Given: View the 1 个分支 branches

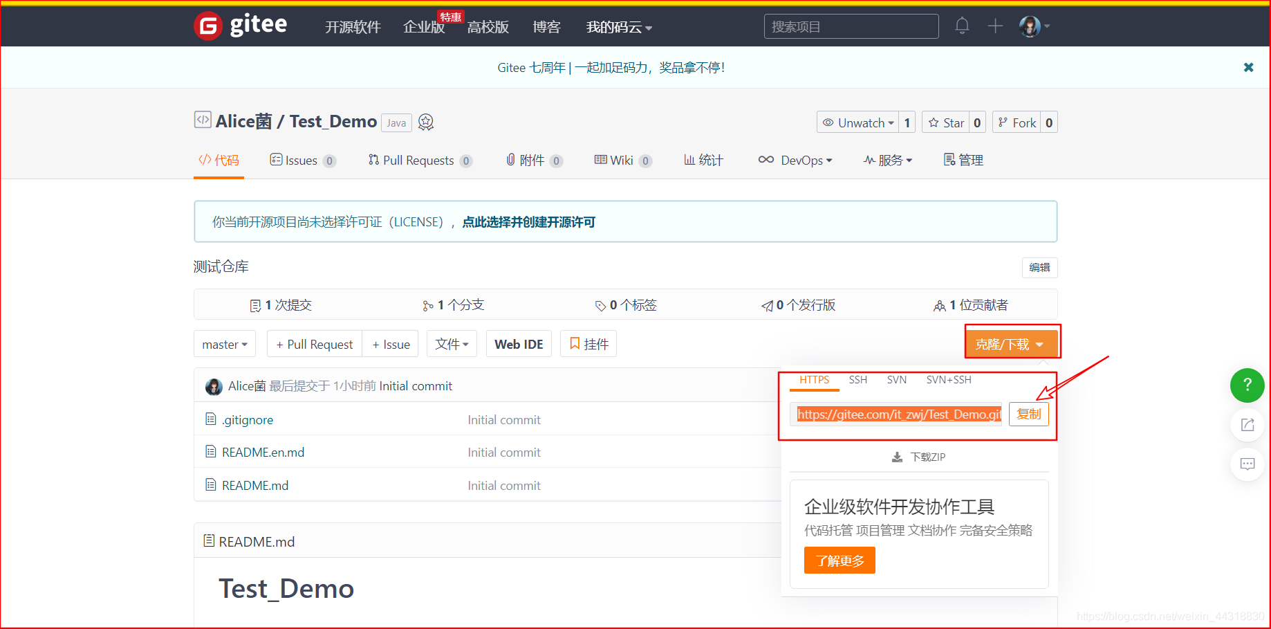Looking at the screenshot, I should [x=454, y=305].
